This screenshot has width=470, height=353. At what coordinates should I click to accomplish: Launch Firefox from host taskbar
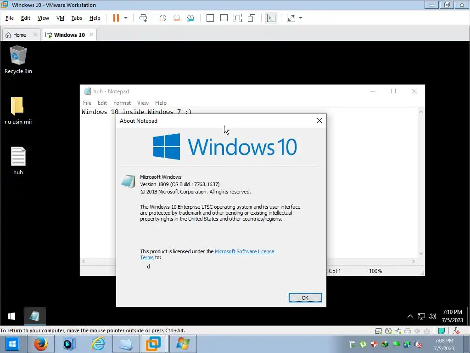point(40,344)
